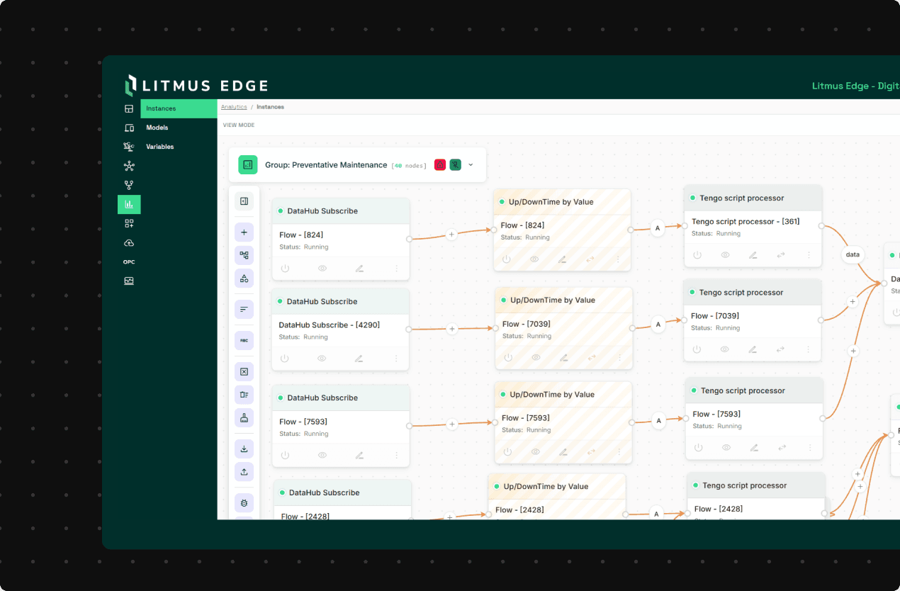The image size is (900, 591).
Task: Toggle visibility eye on Up/DownTime Flow [7039]
Action: (536, 357)
